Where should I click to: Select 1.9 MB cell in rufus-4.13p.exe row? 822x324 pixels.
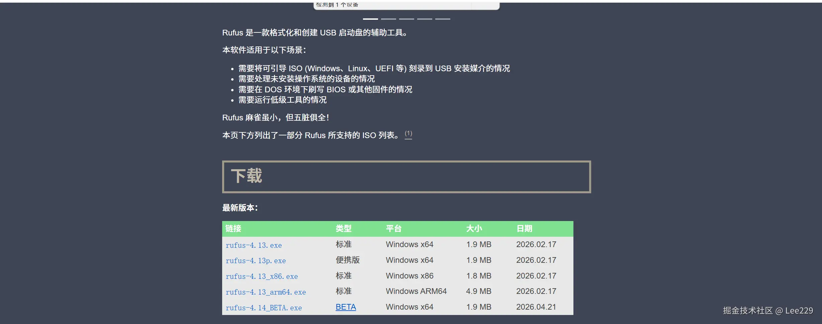(x=479, y=260)
